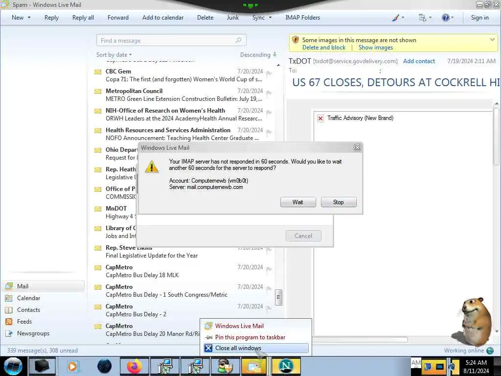Click the dark globe taskbar icon
Image resolution: width=501 pixels, height=376 pixels.
point(105,366)
